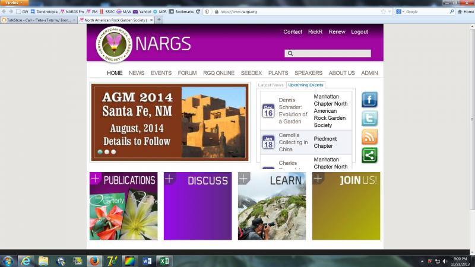Click the magnifier icon in site search
475x267 pixels.
pos(290,53)
